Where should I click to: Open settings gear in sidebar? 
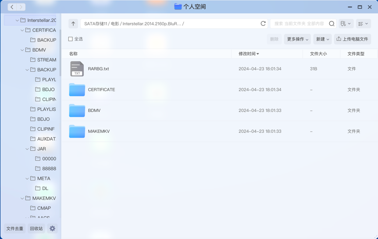coord(52,228)
